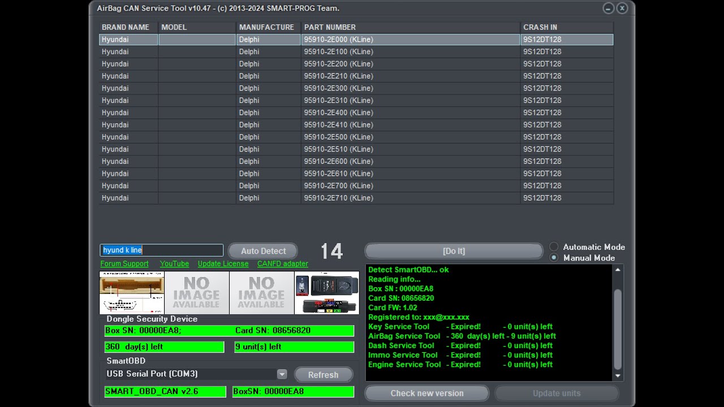Click 'Key Service Tool - Expired!' log line

[460, 327]
